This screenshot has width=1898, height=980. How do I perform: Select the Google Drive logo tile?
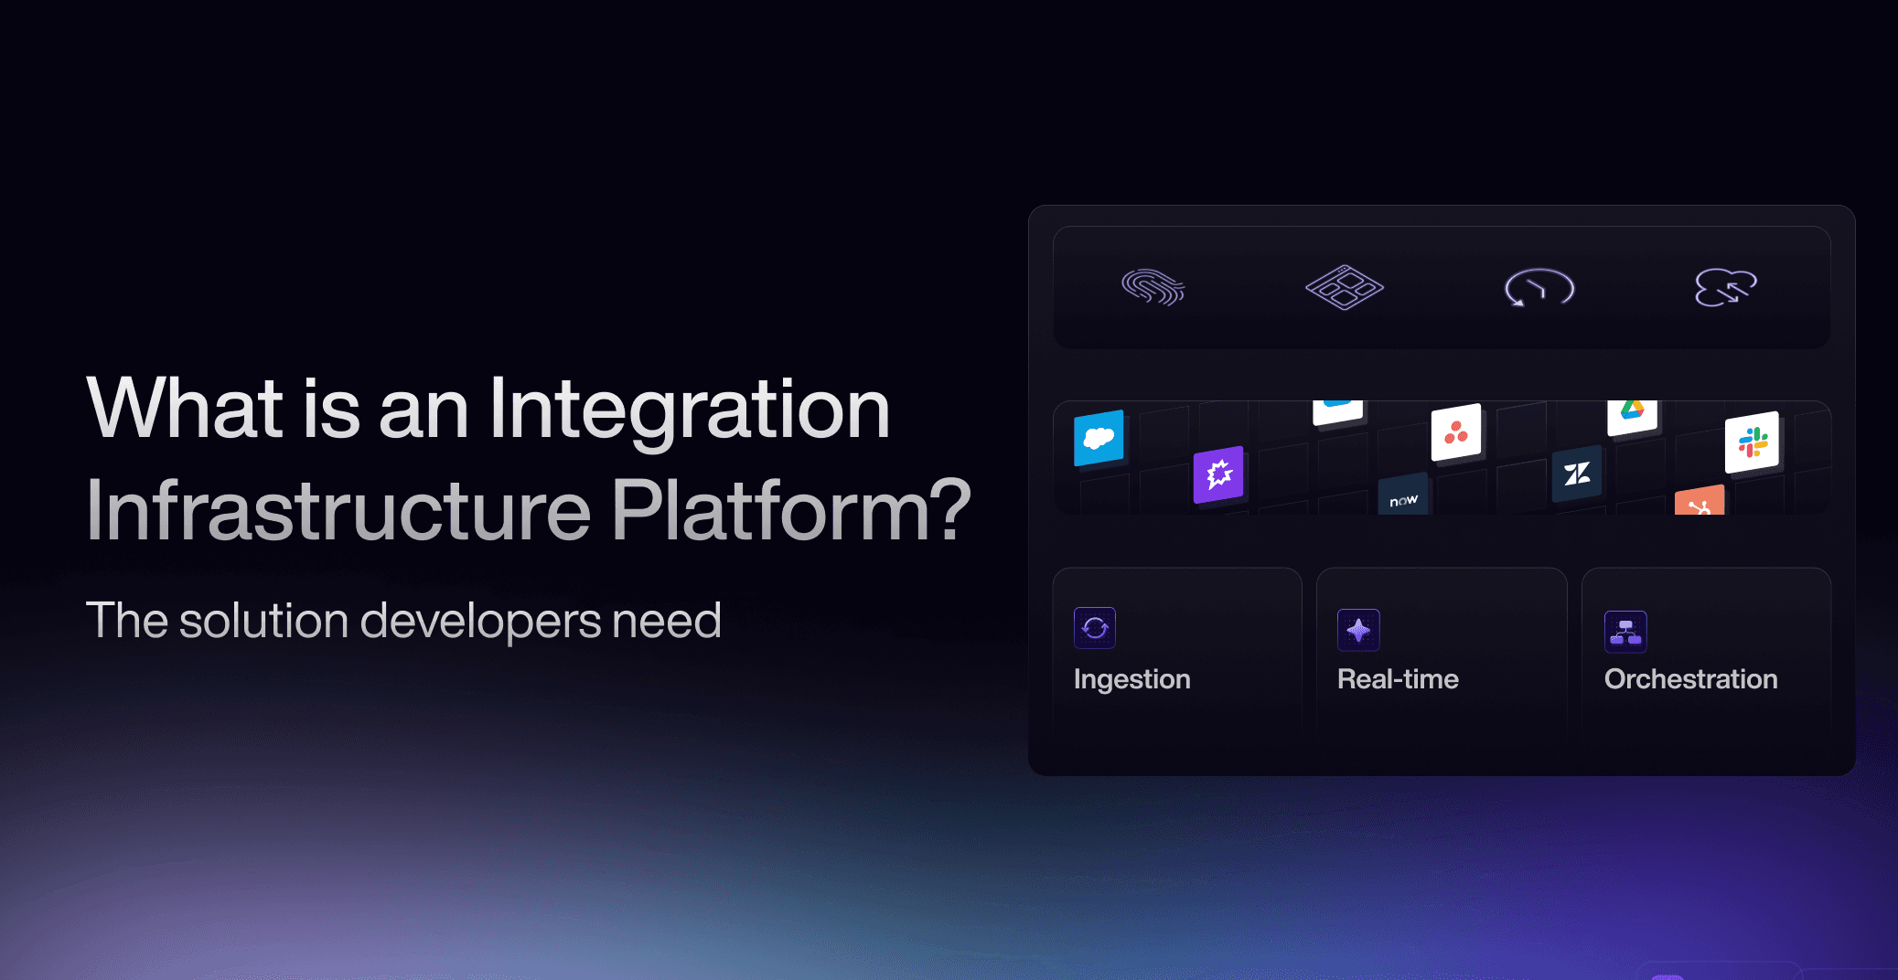1633,415
